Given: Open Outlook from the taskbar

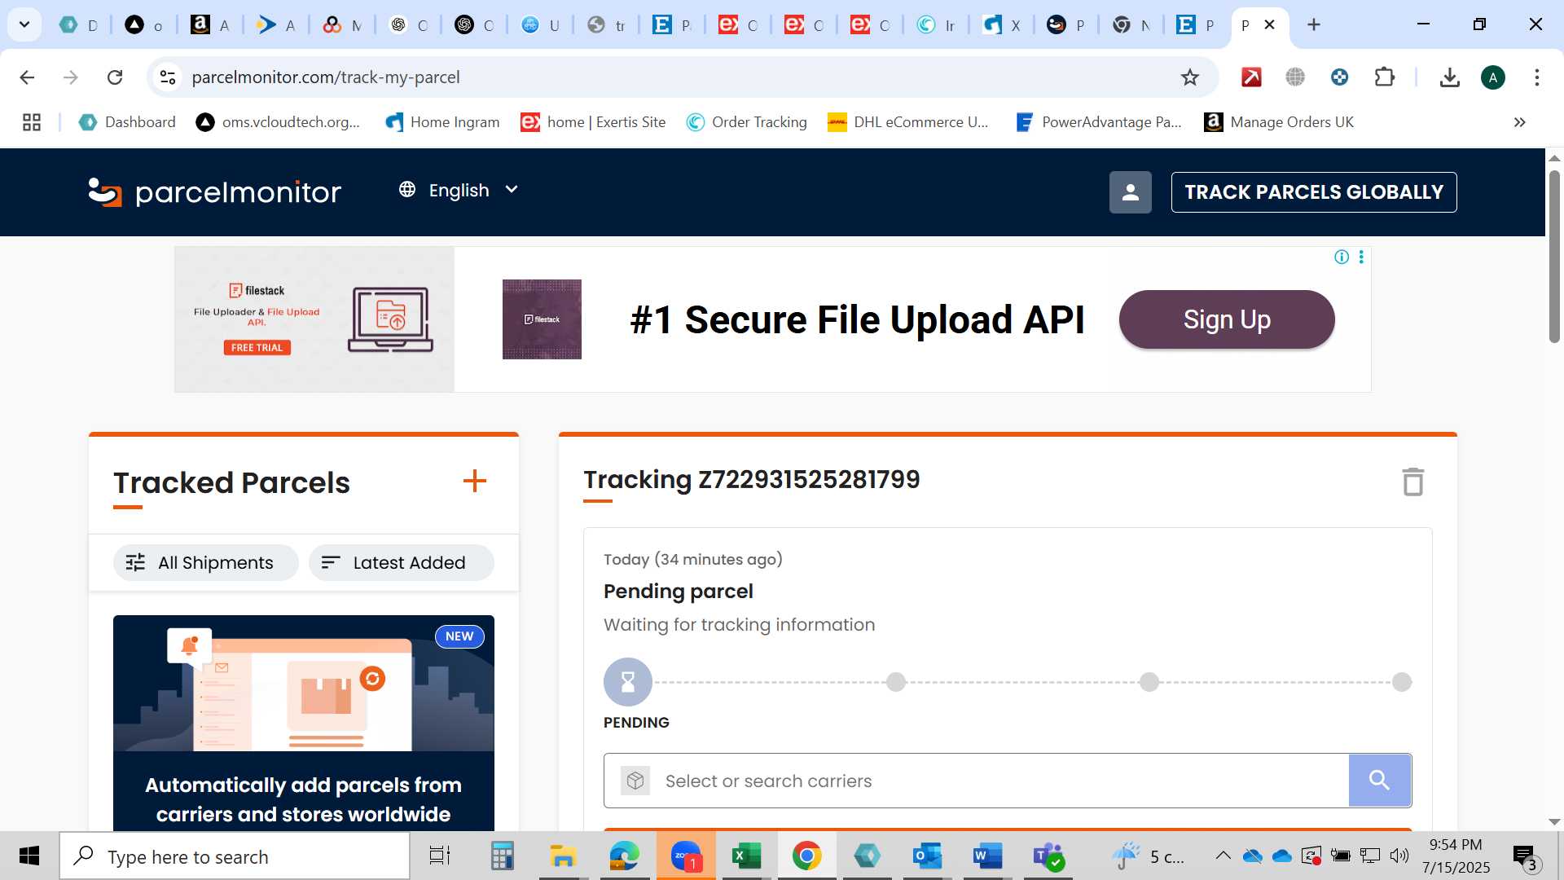Looking at the screenshot, I should point(927,856).
